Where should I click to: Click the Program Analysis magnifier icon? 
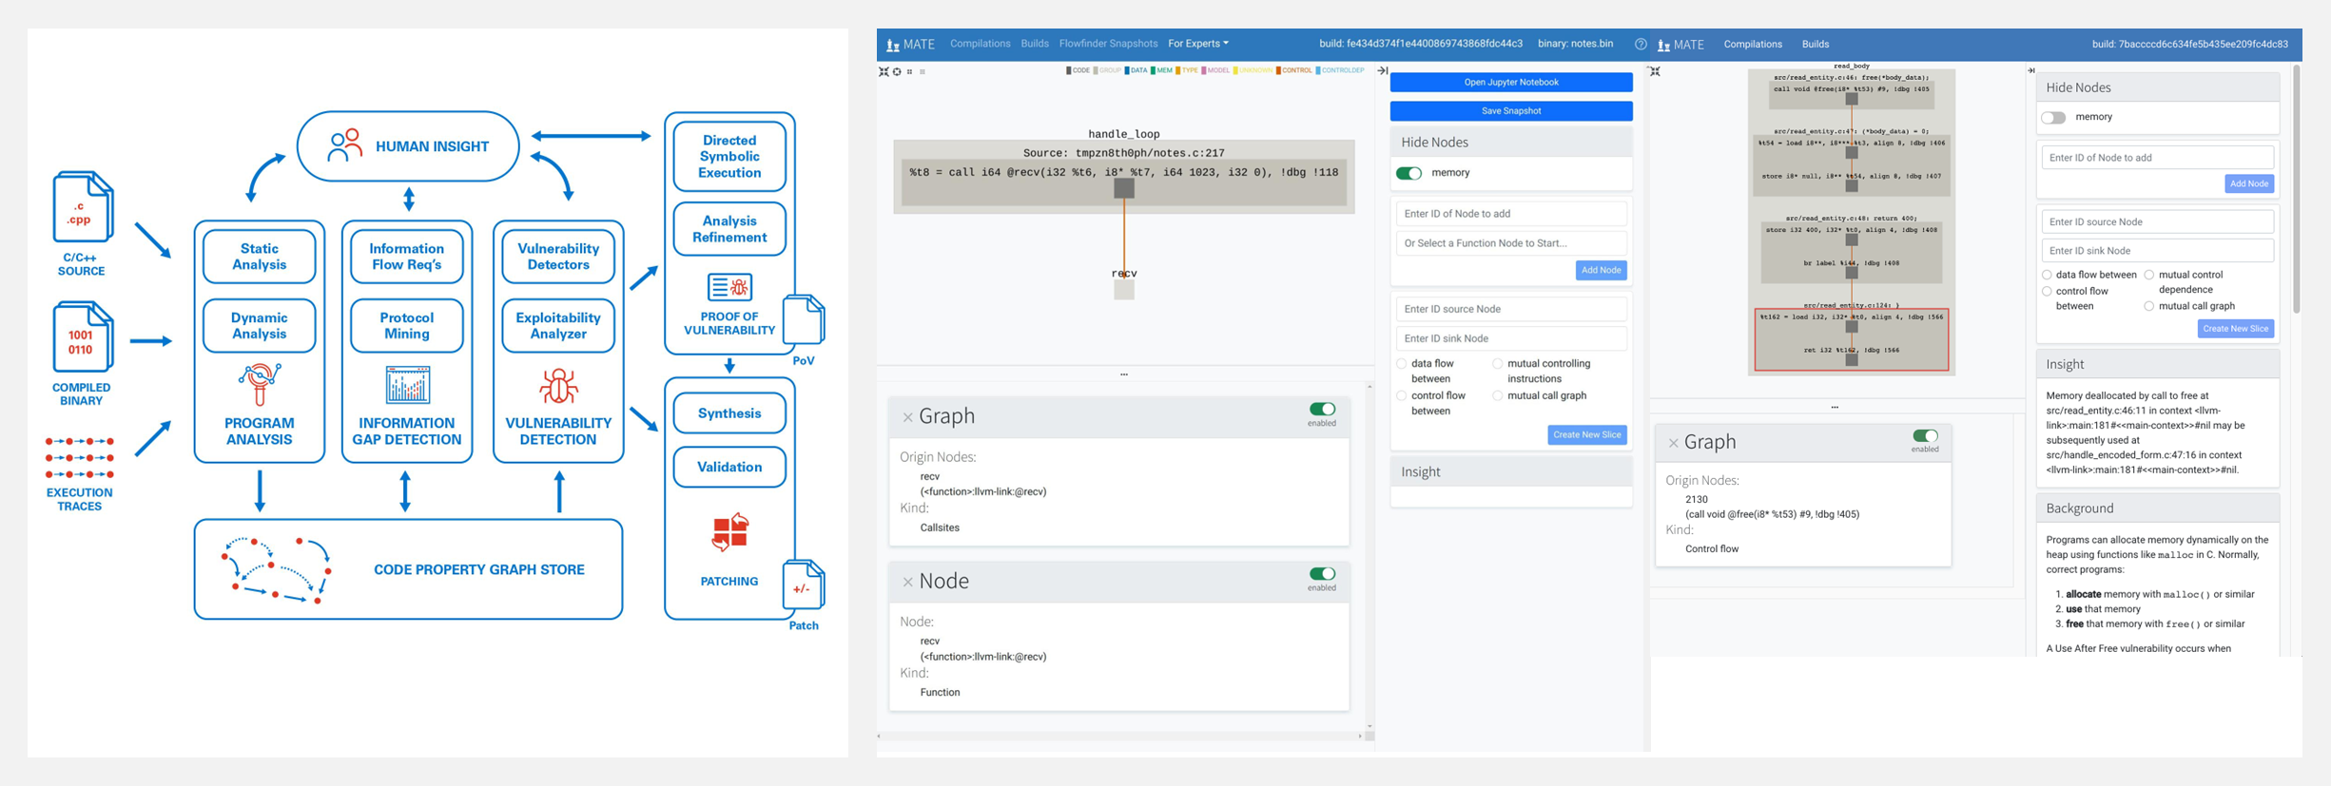(259, 384)
